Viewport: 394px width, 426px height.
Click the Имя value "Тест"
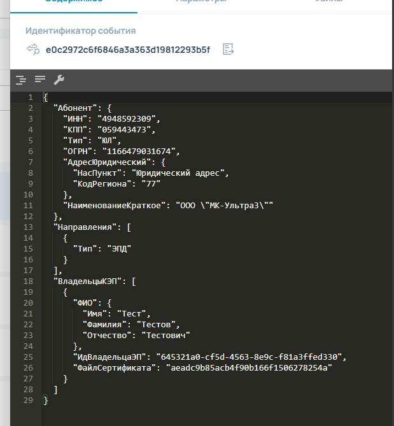[x=131, y=314]
